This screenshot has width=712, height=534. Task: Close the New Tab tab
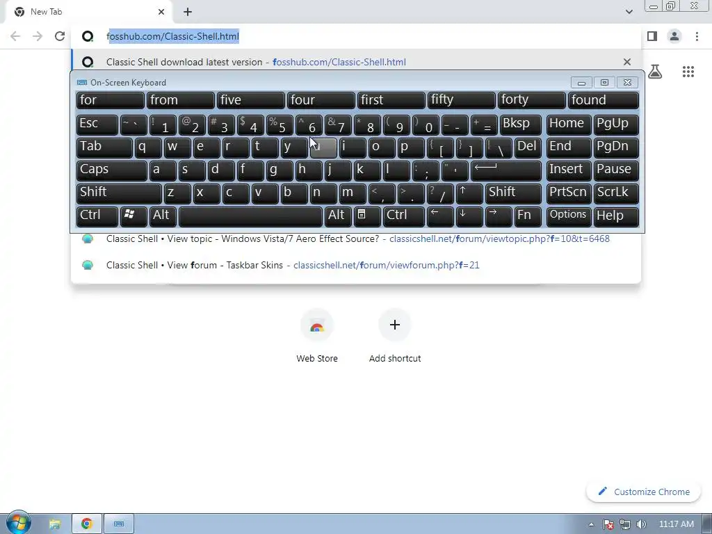161,12
